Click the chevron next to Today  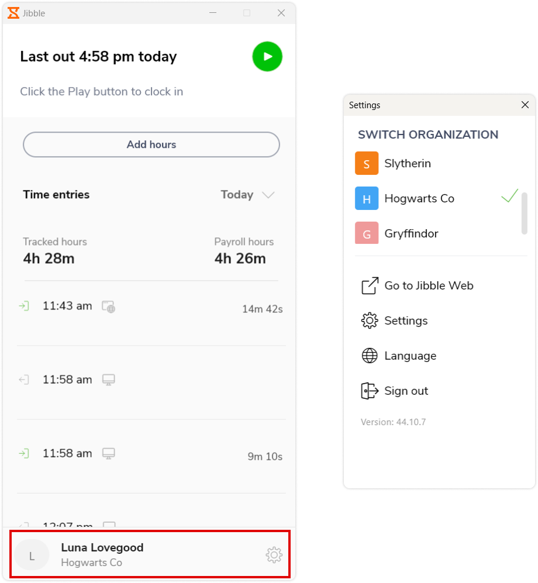click(x=268, y=195)
